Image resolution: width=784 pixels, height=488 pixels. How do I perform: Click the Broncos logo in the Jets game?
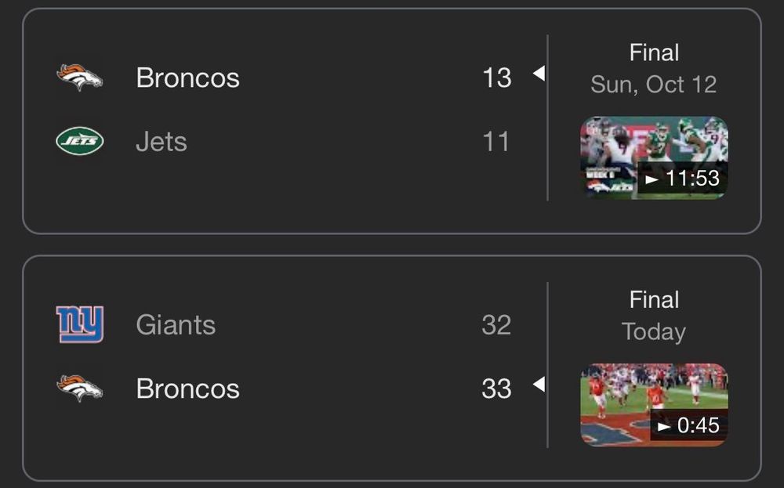point(79,78)
